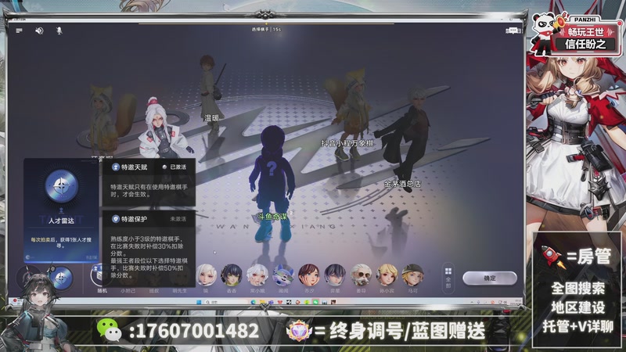Pick the masked bald avatar
Image resolution: width=626 pixels, height=352 pixels.
point(360,274)
